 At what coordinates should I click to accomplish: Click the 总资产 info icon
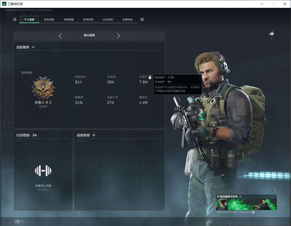pyautogui.click(x=150, y=76)
